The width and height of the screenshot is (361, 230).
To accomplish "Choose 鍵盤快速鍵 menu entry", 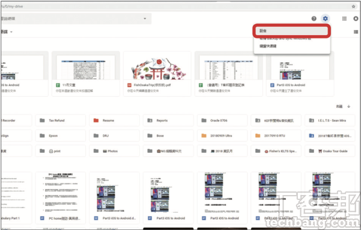I will [292, 46].
